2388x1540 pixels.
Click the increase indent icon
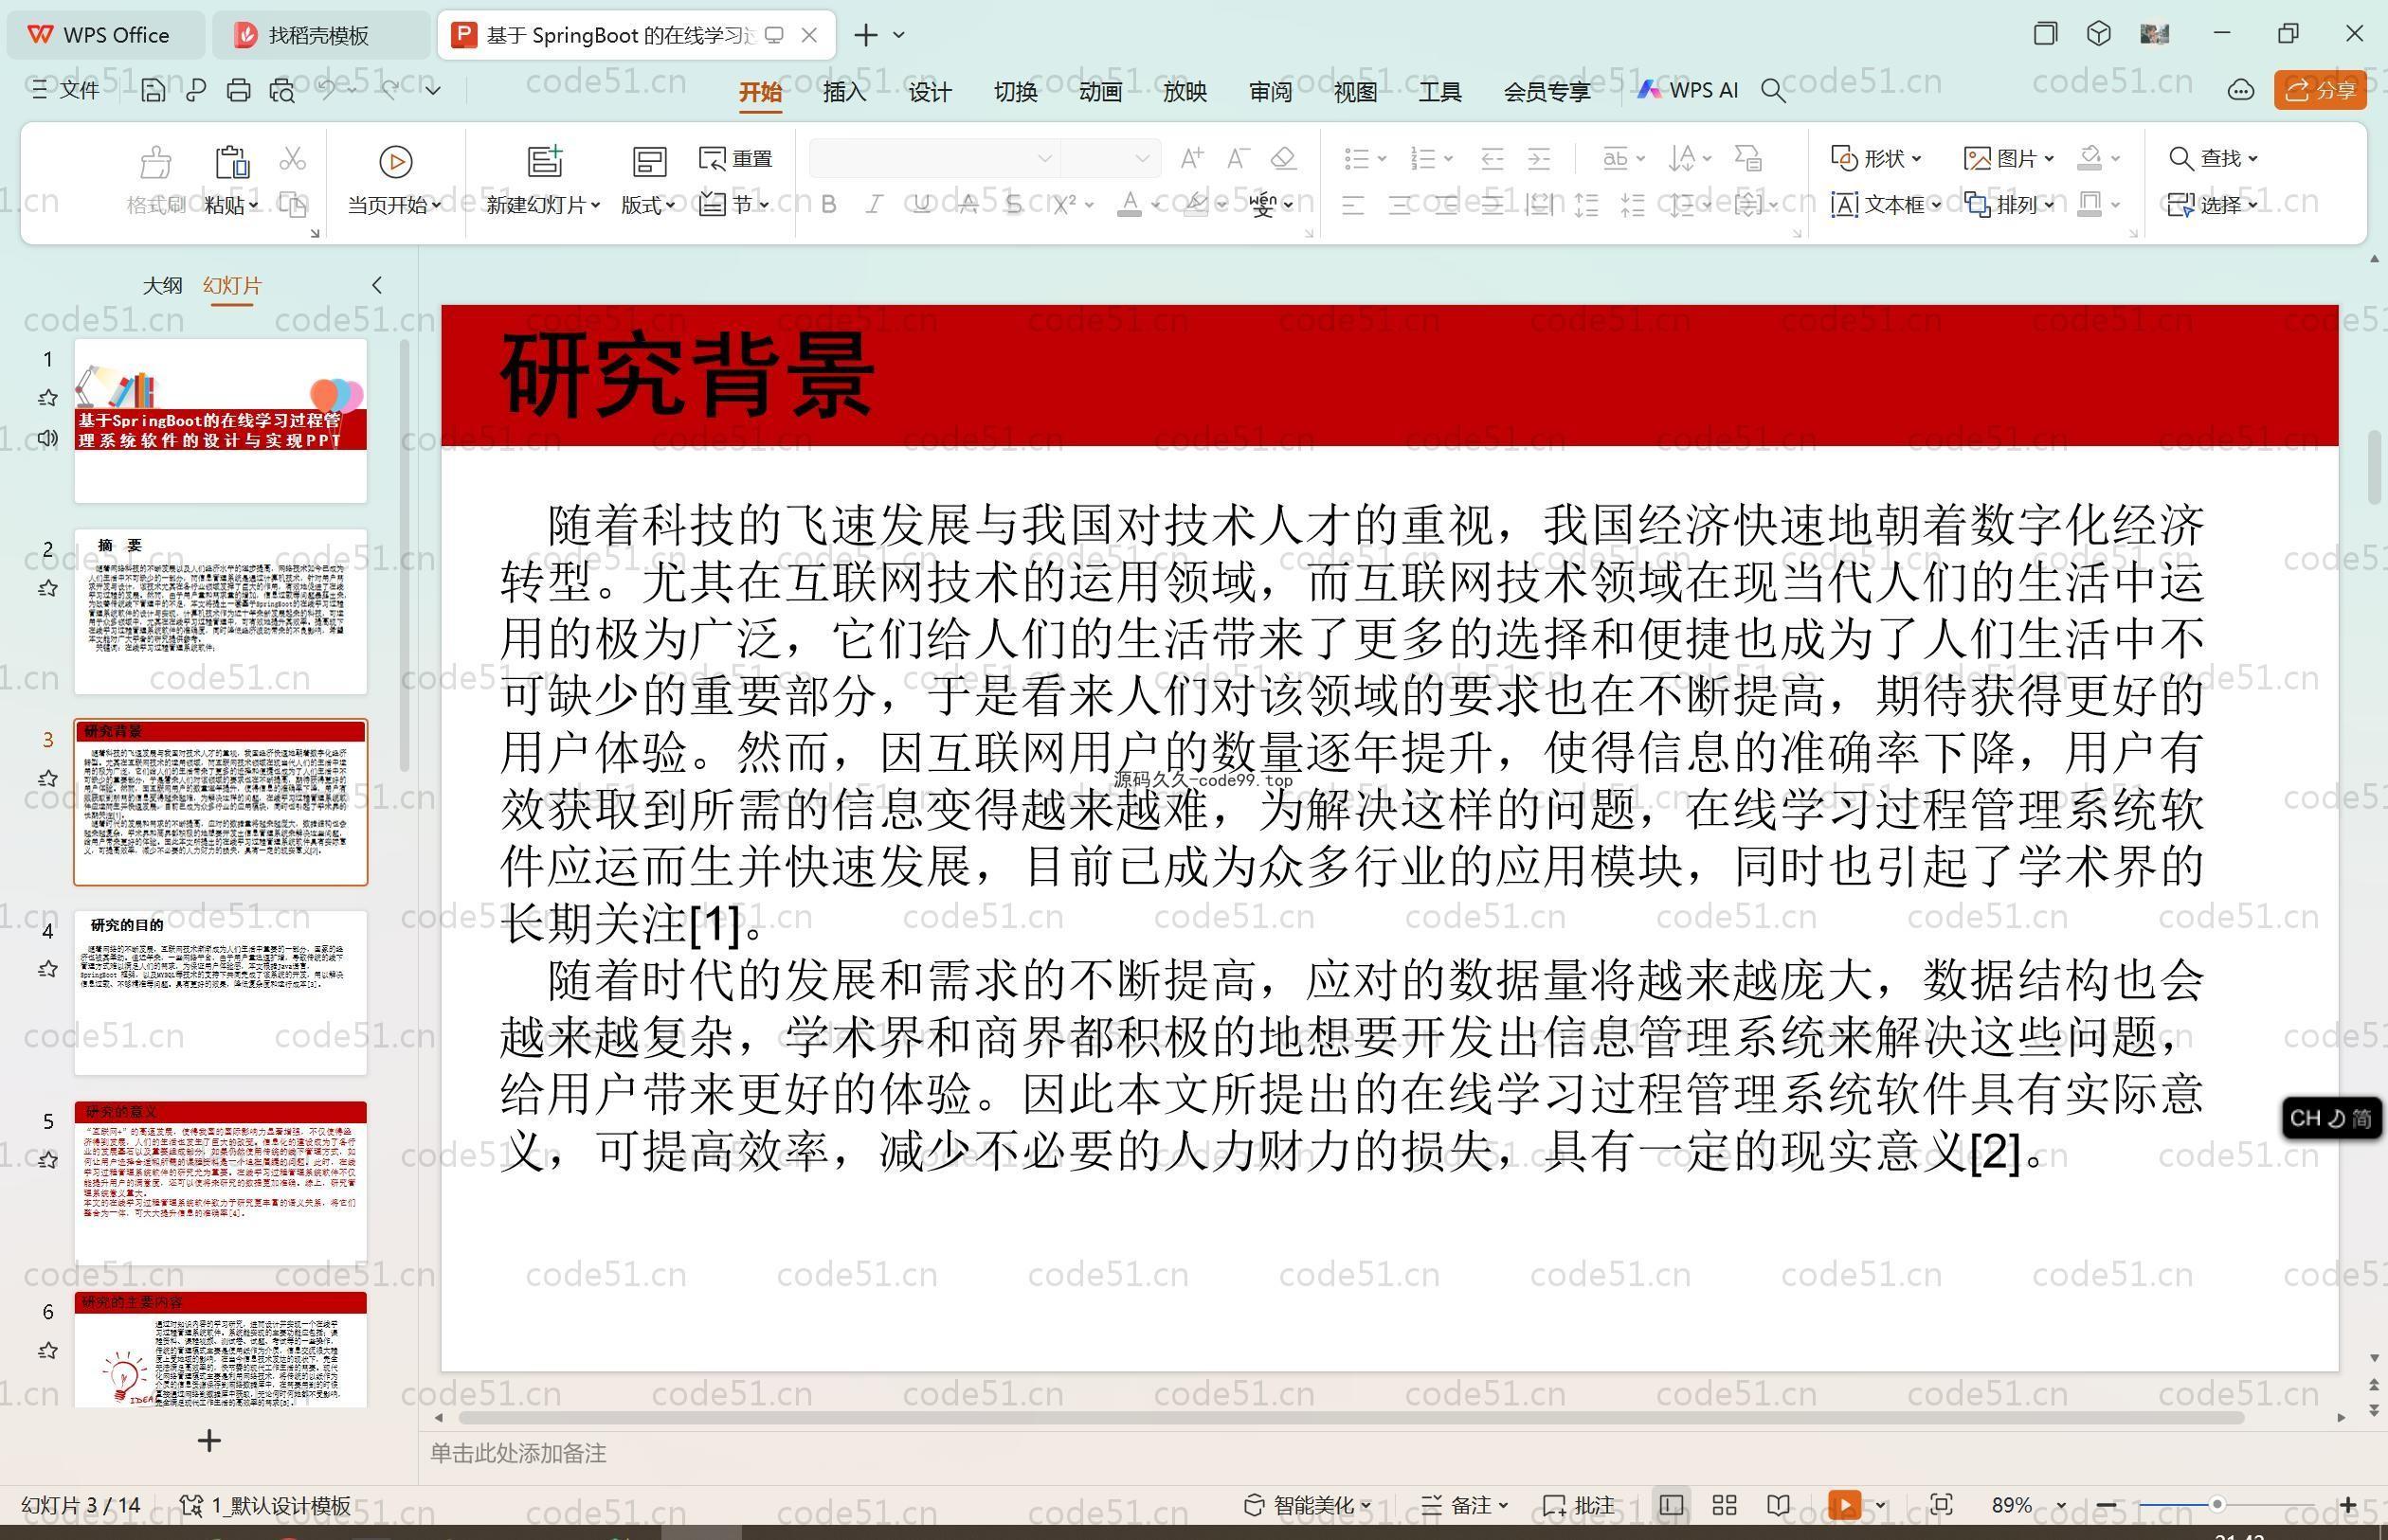tap(1539, 158)
